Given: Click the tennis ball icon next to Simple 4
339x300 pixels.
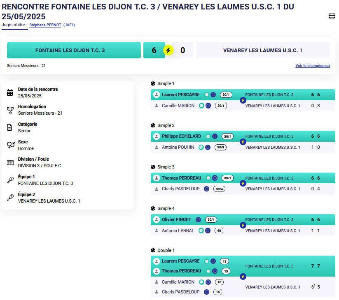Looking at the screenshot, I should point(153,208).
